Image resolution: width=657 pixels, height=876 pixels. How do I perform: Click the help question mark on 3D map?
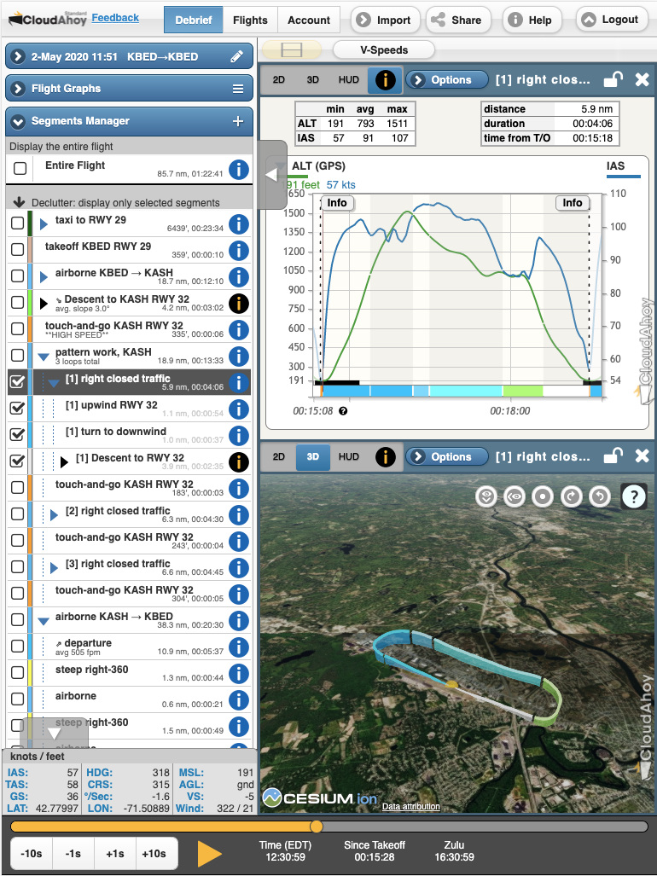pyautogui.click(x=634, y=496)
